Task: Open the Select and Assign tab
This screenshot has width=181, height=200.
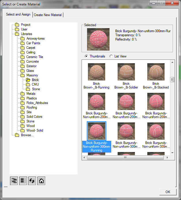Action: (18, 14)
